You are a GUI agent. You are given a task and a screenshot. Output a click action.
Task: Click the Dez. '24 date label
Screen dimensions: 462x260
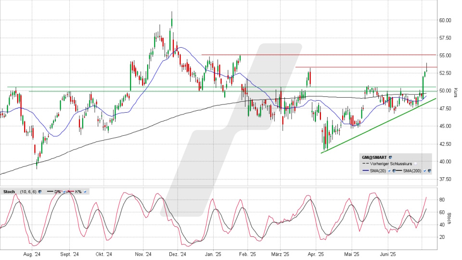(x=178, y=254)
